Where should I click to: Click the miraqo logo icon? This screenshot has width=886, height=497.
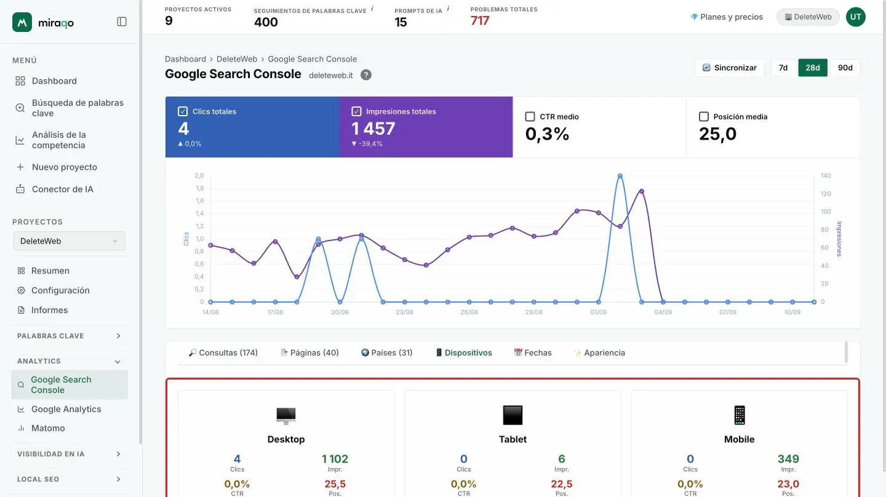[22, 22]
